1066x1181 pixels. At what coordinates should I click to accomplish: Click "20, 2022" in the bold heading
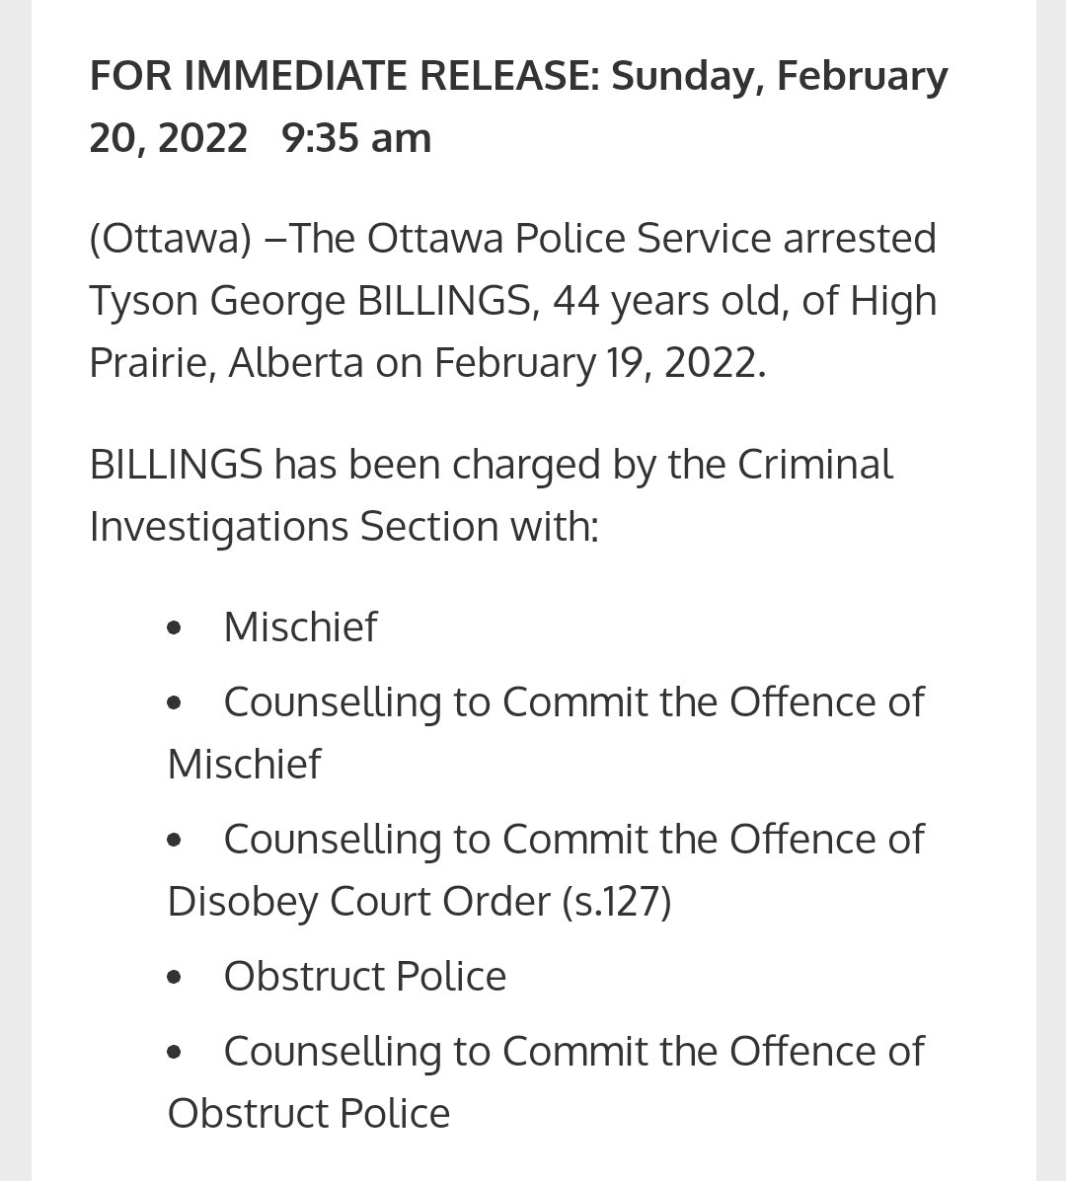(x=168, y=138)
